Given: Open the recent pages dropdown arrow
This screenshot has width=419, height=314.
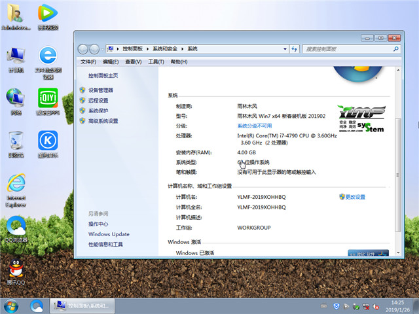Looking at the screenshot, I should click(102, 49).
